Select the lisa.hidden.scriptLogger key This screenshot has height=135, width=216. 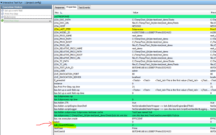point(65,109)
